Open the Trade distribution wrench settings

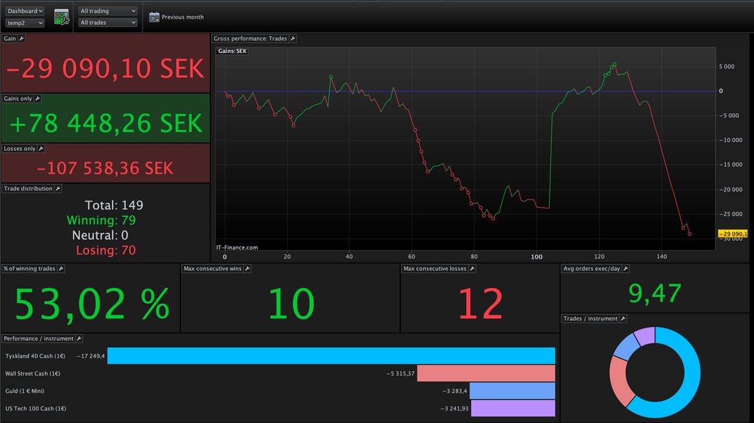[58, 189]
